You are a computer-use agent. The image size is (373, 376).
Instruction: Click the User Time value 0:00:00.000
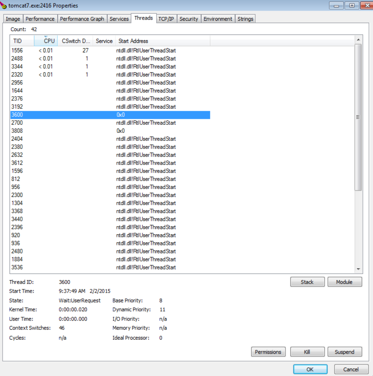click(73, 319)
